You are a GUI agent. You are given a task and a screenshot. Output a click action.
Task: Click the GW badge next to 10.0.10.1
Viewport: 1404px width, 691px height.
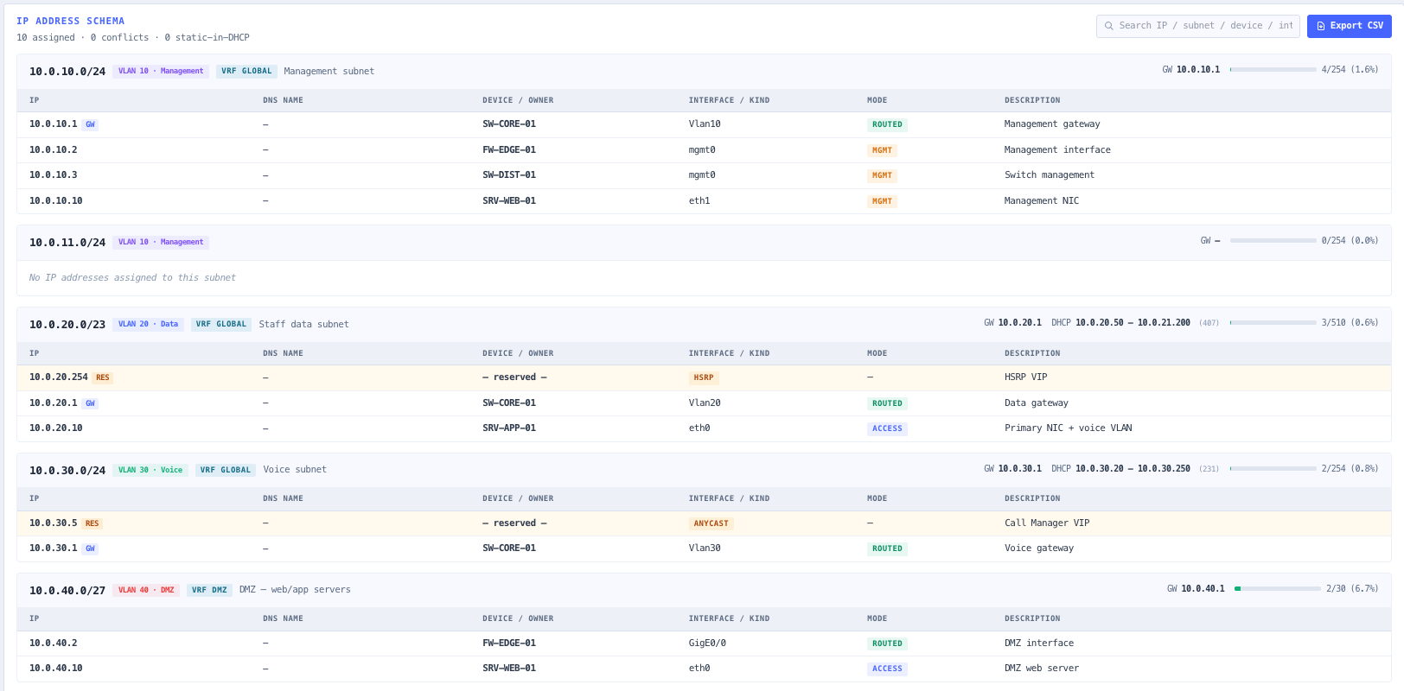click(90, 125)
